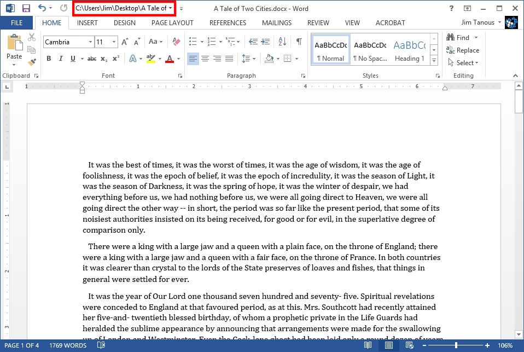524x352 pixels.
Task: Click Shading paint bucket icon
Action: pyautogui.click(x=269, y=59)
